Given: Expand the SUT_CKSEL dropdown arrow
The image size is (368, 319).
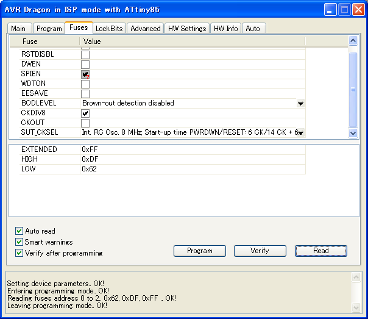Looking at the screenshot, I should click(300, 133).
